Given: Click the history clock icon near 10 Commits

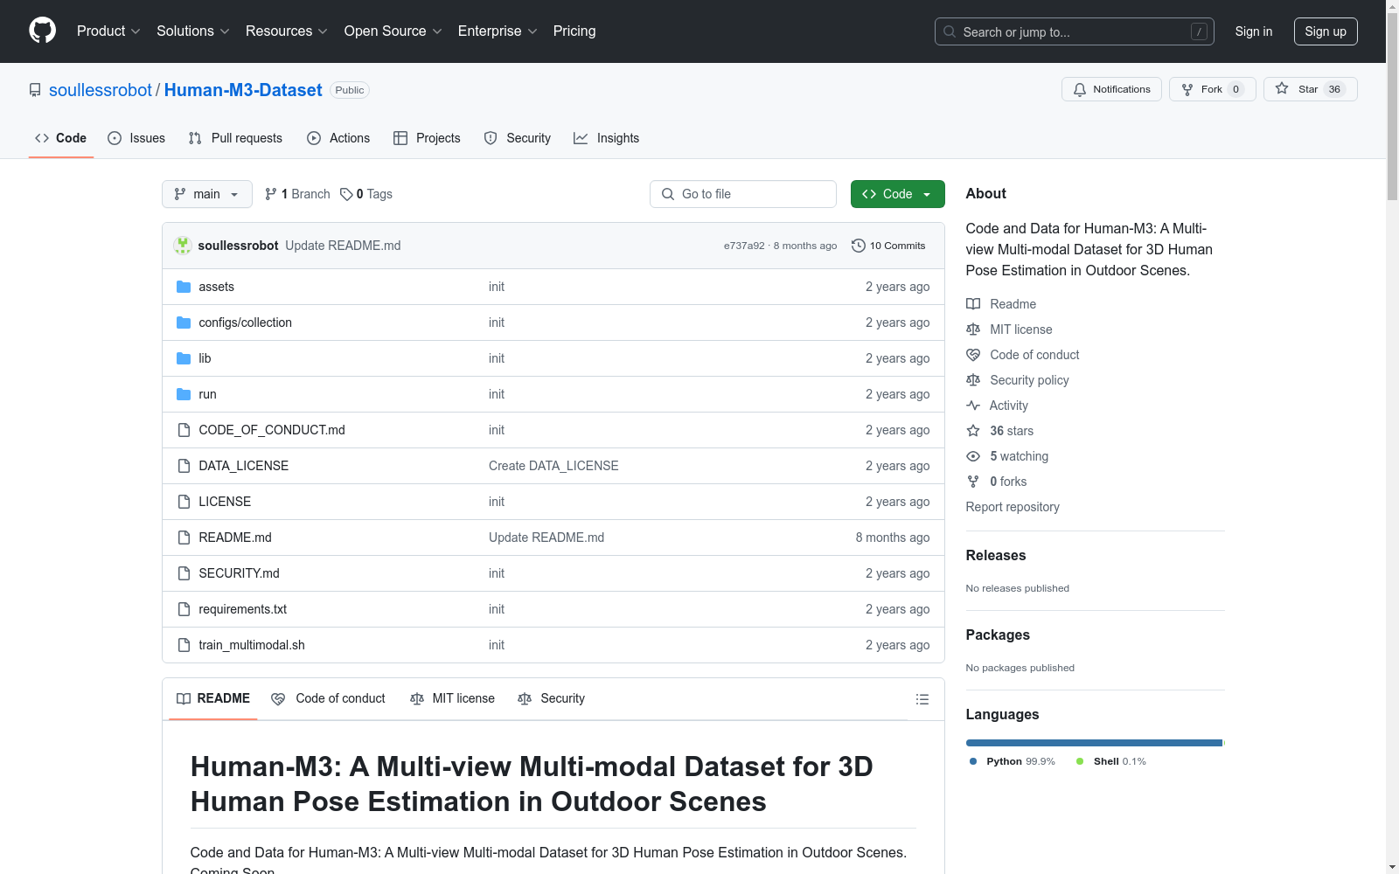Looking at the screenshot, I should tap(859, 246).
